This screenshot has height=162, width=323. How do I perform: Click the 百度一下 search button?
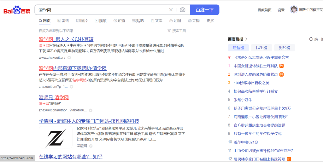204,10
